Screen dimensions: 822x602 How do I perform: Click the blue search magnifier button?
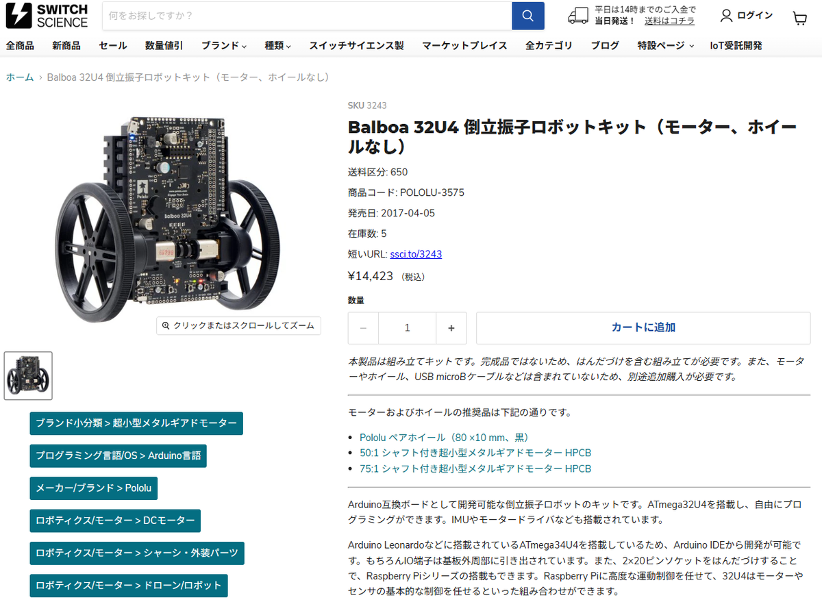point(527,16)
